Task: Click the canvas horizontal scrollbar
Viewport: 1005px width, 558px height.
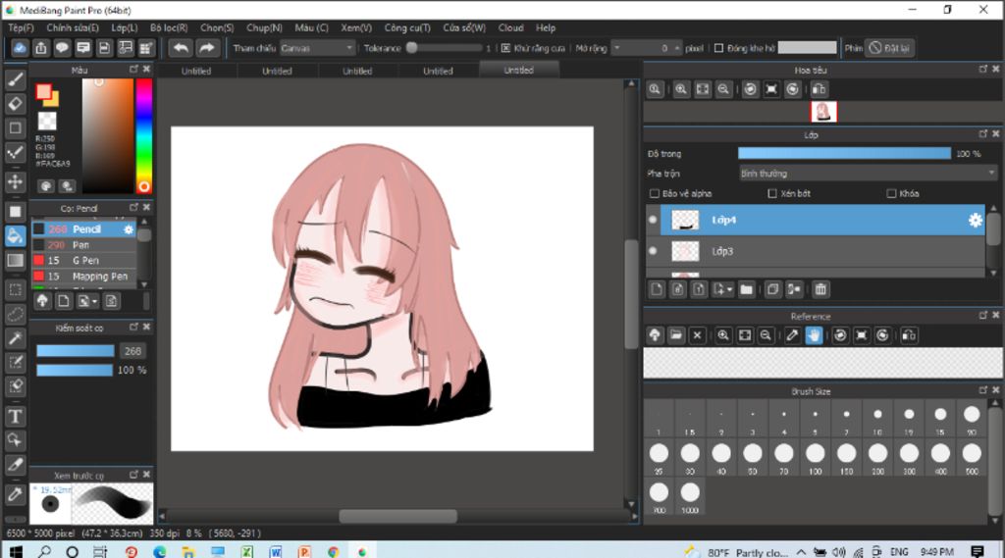Action: 397,516
